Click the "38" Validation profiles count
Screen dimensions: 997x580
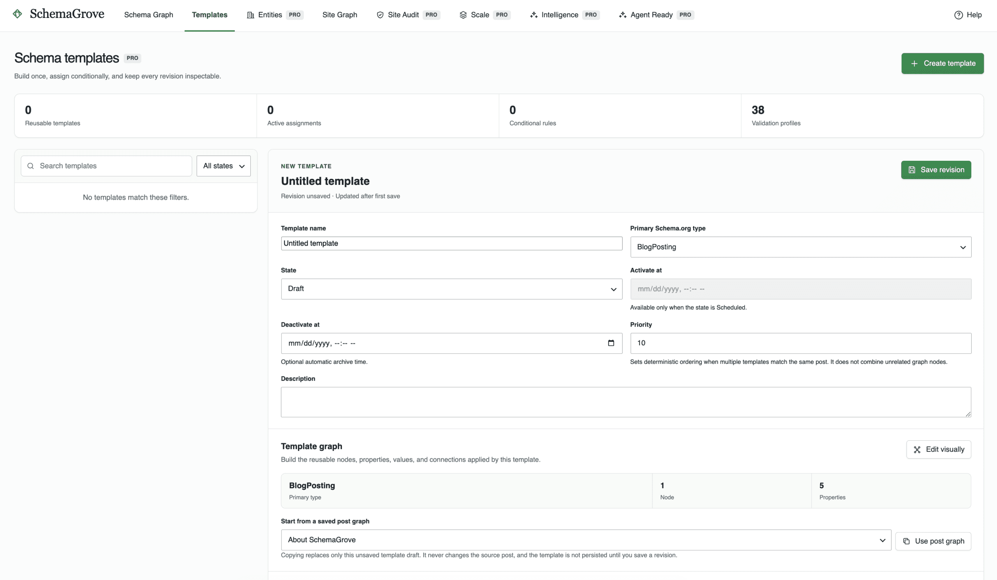point(758,110)
